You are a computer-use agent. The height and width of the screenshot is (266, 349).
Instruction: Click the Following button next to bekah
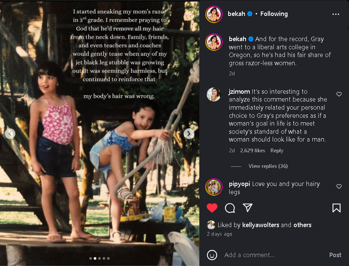[274, 14]
